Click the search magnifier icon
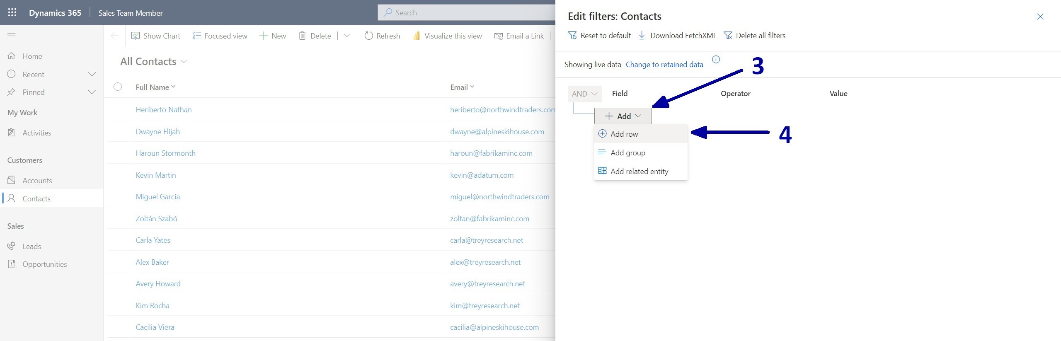This screenshot has width=1061, height=341. (x=388, y=12)
